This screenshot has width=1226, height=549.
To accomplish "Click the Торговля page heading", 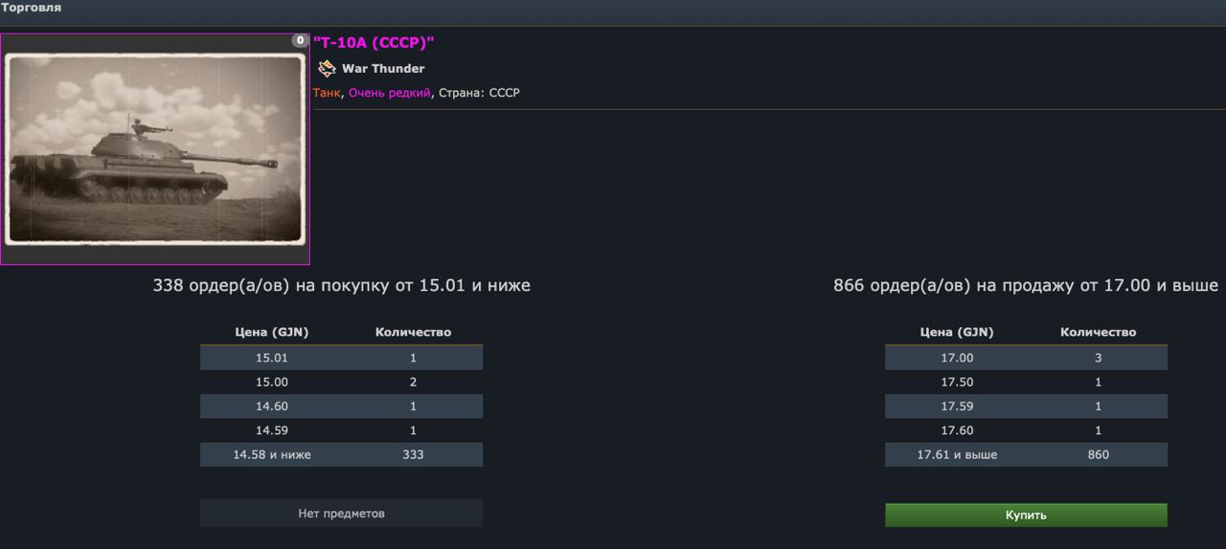I will 31,8.
